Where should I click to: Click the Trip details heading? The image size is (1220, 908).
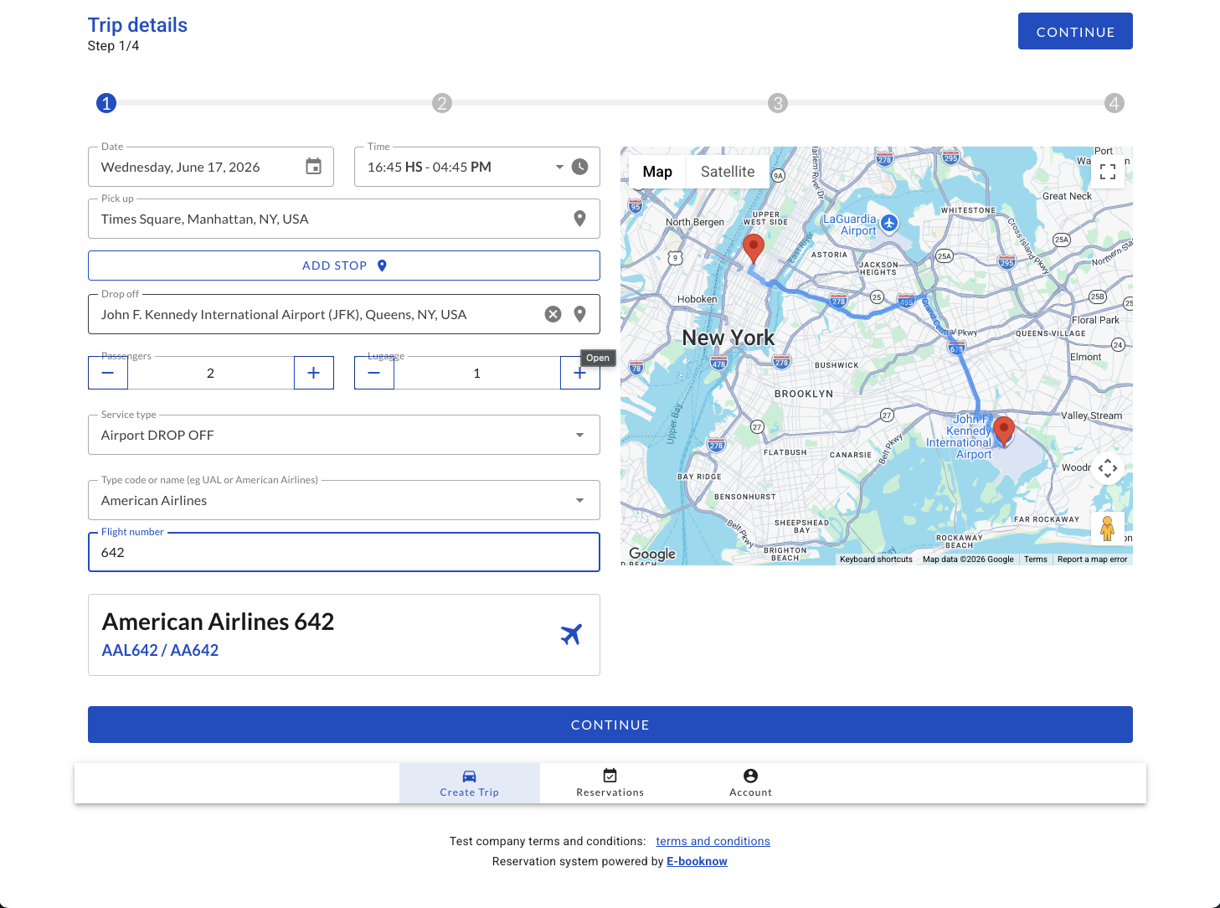(x=137, y=25)
